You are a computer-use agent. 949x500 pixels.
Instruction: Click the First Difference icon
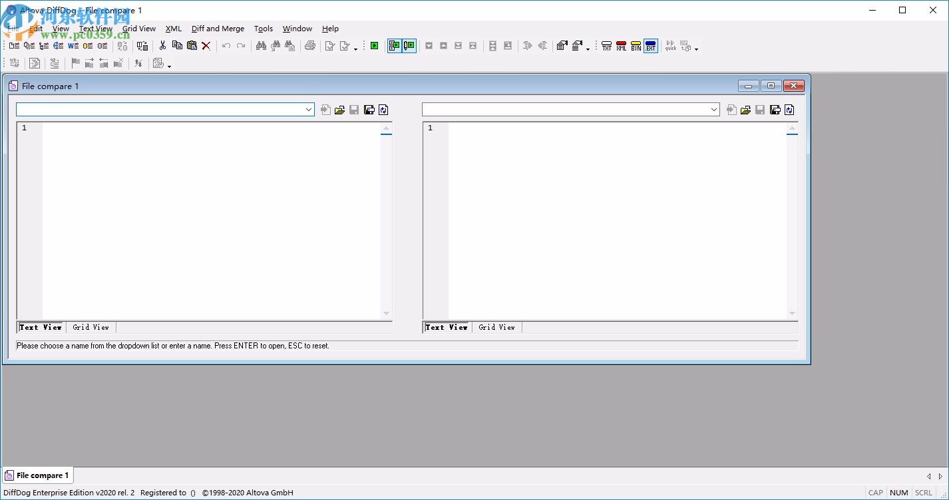click(473, 46)
